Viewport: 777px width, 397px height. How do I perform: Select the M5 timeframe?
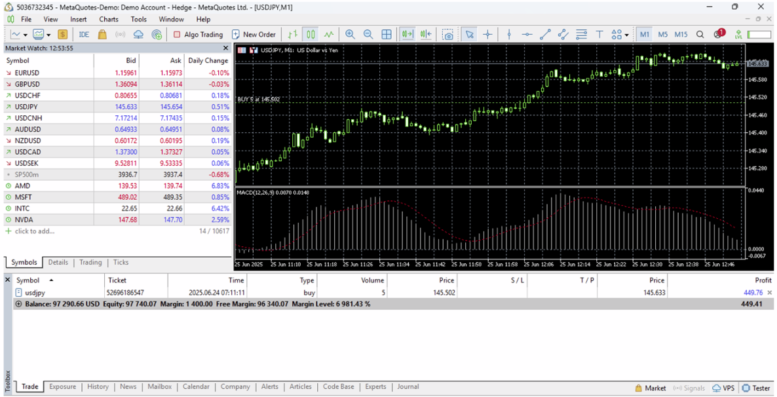click(663, 35)
